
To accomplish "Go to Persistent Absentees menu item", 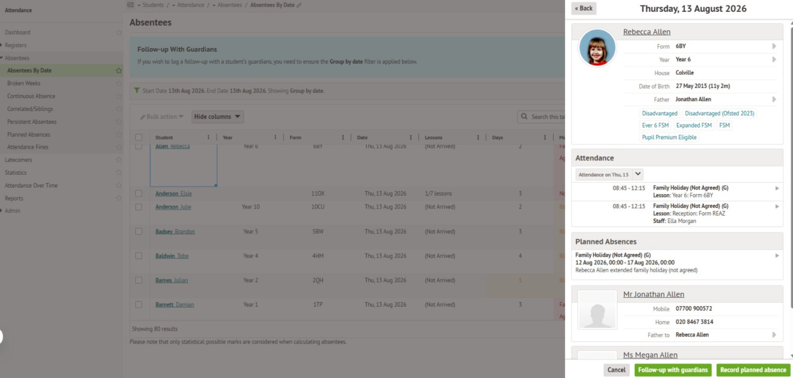I will tap(32, 122).
